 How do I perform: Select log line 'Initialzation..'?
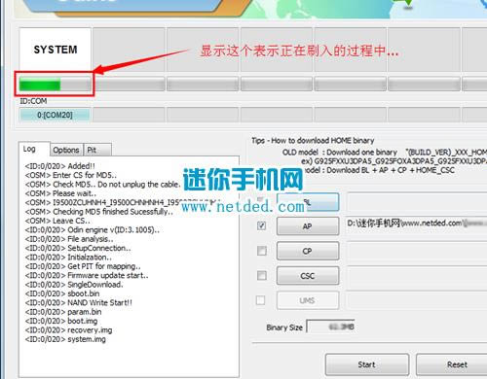click(68, 258)
